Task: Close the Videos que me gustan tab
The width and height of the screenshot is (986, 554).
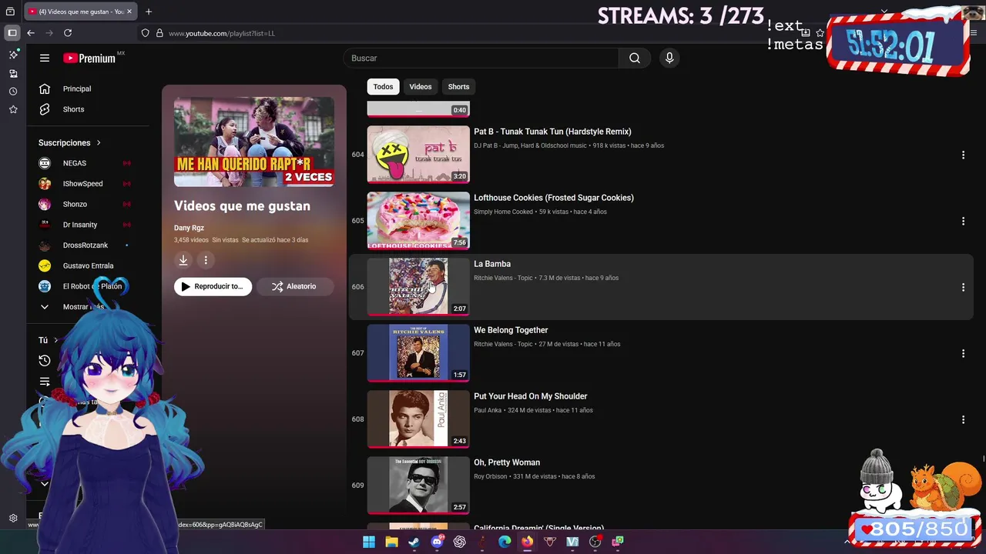Action: [129, 12]
